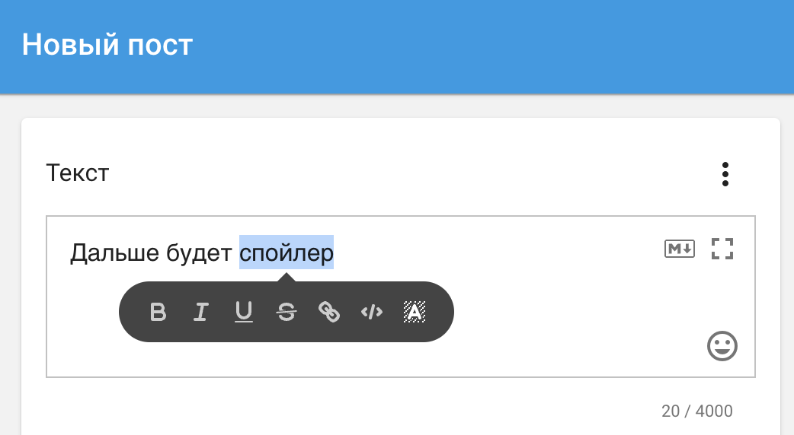
Task: Click on the text Дальше будет
Action: point(151,252)
